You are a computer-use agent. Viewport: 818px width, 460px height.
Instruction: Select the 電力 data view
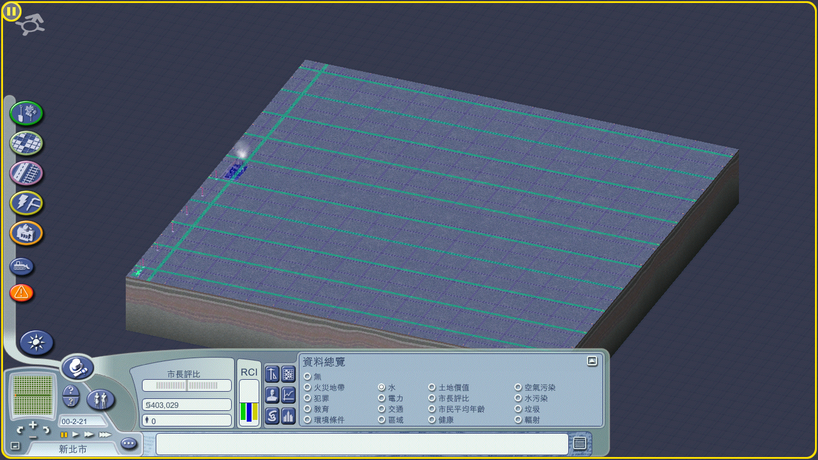pos(381,398)
